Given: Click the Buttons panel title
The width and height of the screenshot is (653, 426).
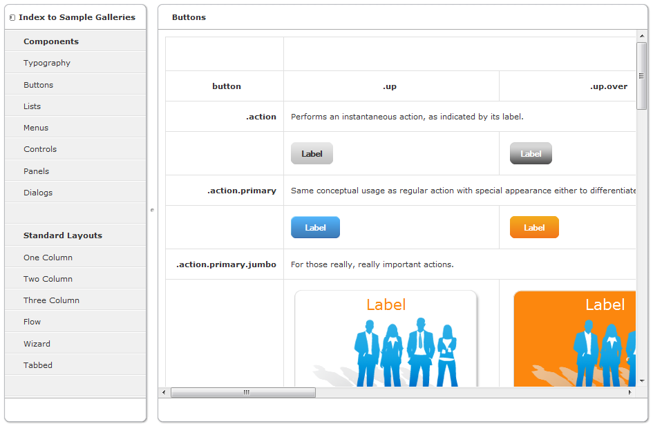Looking at the screenshot, I should click(x=189, y=17).
